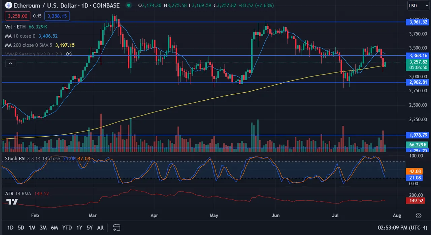Image resolution: width=431 pixels, height=235 pixels.
Task: Click the Jun label on the time axis
Action: tap(275, 216)
